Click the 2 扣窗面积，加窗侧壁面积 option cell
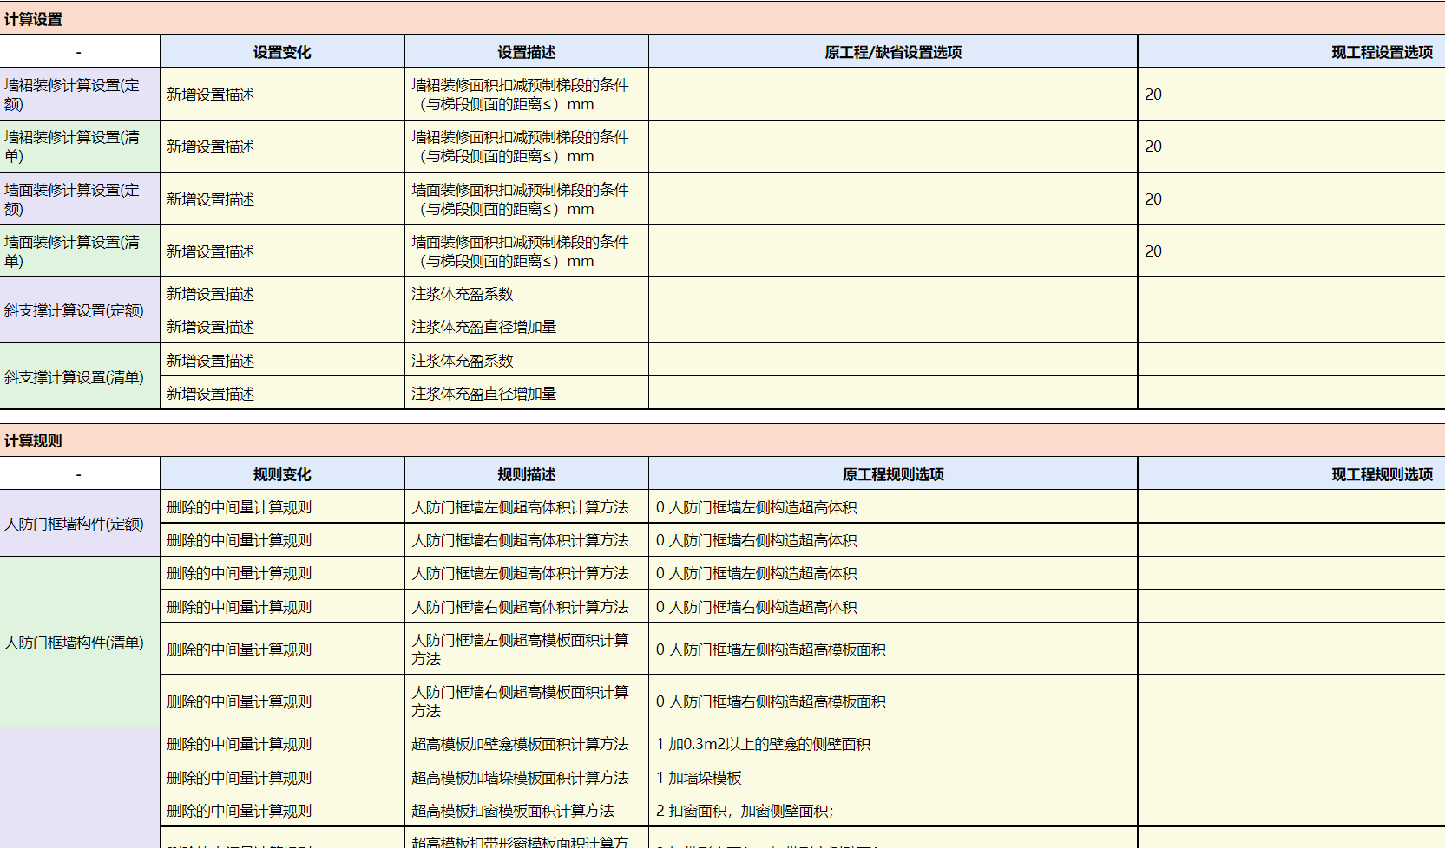 (893, 811)
